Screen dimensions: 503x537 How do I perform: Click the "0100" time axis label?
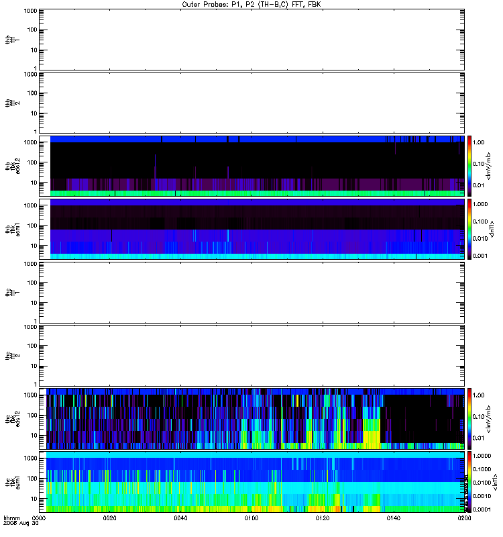tap(251, 518)
